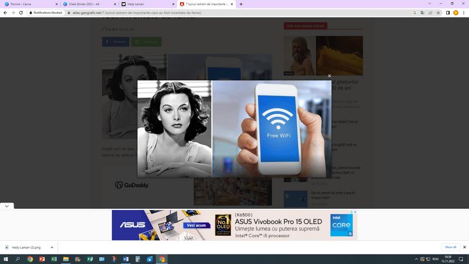This screenshot has width=469, height=264.
Task: Reload the current page
Action: tap(21, 12)
